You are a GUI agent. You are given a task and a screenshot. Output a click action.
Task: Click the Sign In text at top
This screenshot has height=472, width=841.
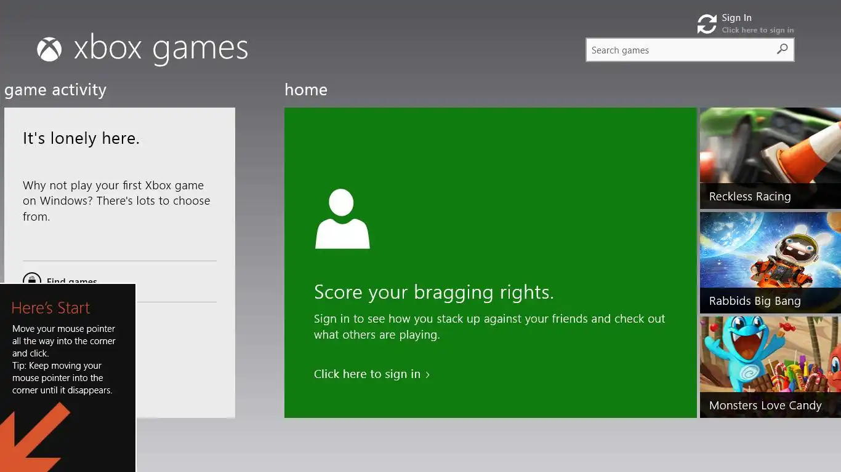[x=736, y=18]
